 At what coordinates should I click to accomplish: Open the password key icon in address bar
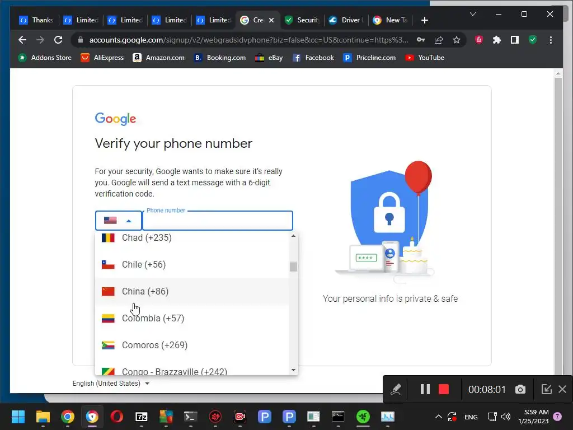point(421,40)
